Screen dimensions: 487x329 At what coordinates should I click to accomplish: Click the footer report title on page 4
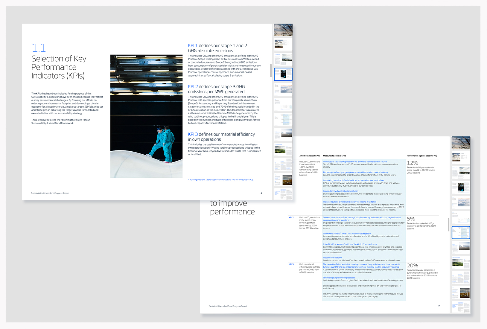[50, 193]
